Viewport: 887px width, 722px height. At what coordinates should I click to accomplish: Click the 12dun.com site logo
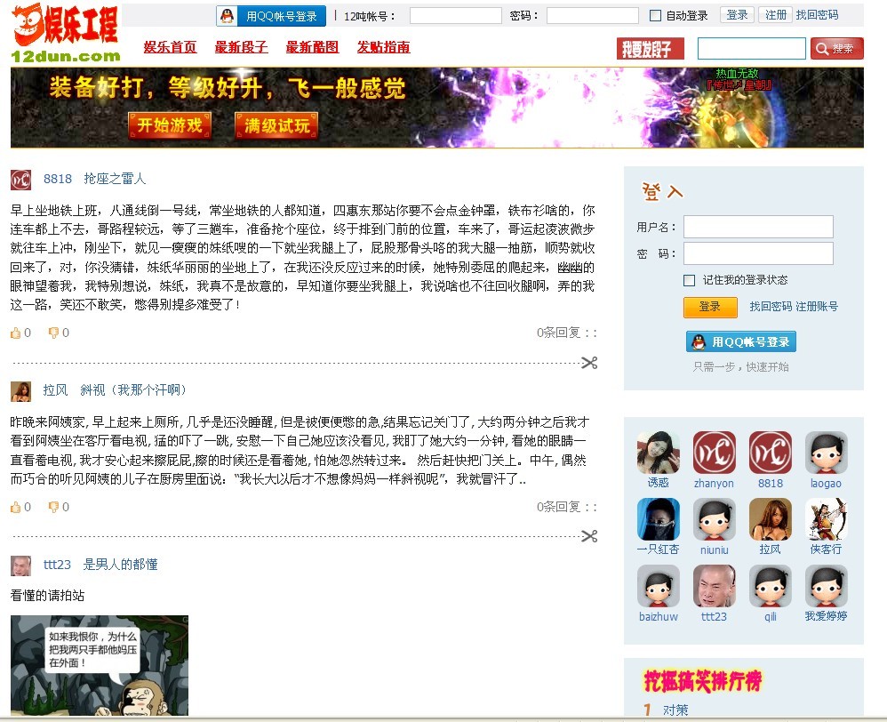(x=66, y=33)
